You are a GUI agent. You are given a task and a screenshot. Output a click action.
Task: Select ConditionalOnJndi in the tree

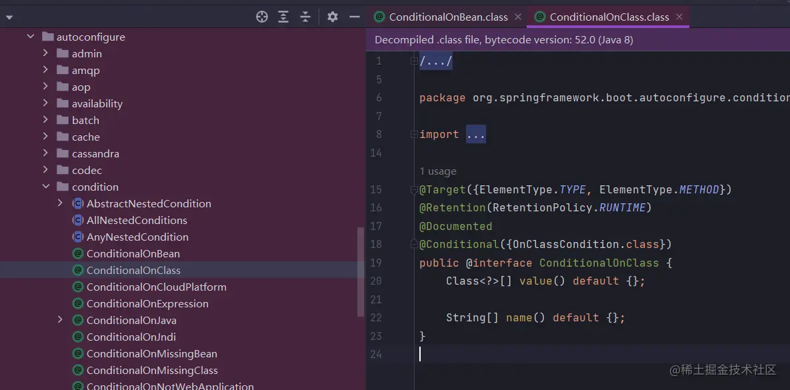tap(131, 337)
